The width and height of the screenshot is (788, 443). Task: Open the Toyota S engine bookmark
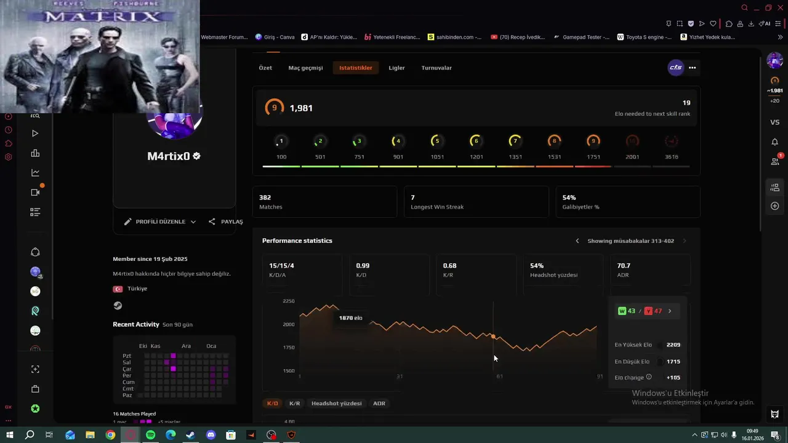click(645, 37)
